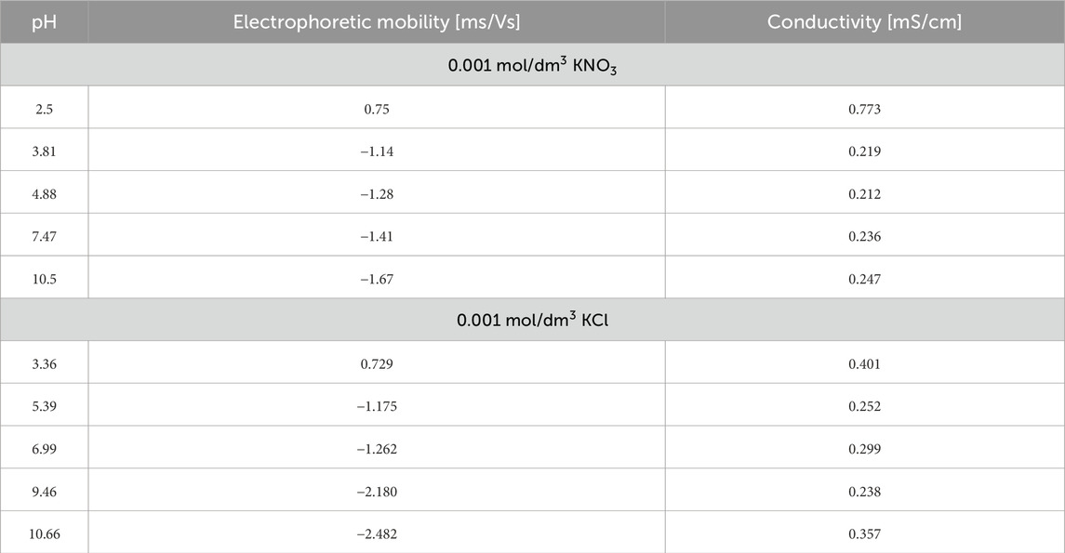This screenshot has width=1065, height=553.
Task: Click the pH column header
Action: click(44, 22)
